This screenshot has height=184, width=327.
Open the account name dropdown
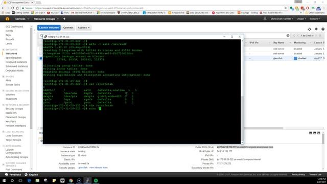(x=282, y=19)
